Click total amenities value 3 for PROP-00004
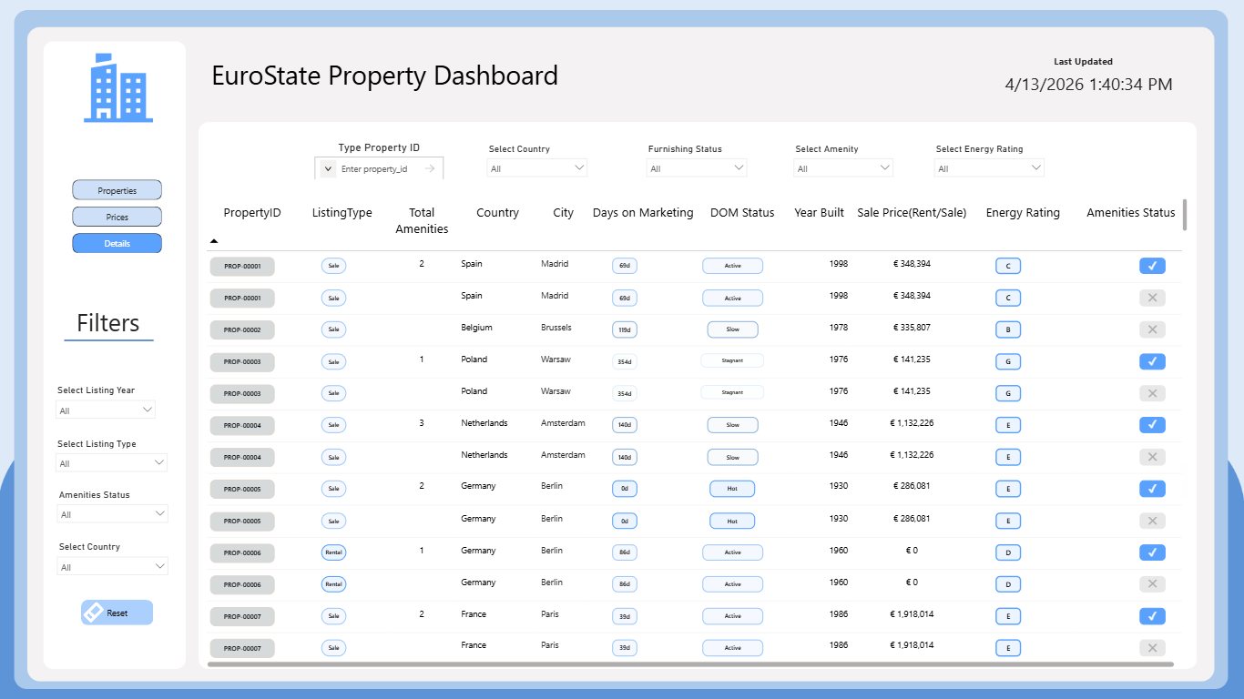The image size is (1244, 699). point(422,423)
